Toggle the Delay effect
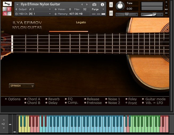Image resolution: width=174 pixels, height=135 pixels. click(46, 103)
